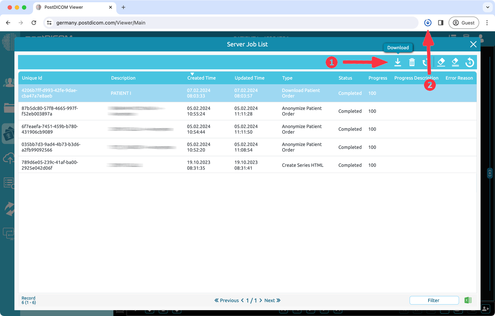495x316 pixels.
Task: Click the Download icon in the job toolbar
Action: click(x=397, y=62)
